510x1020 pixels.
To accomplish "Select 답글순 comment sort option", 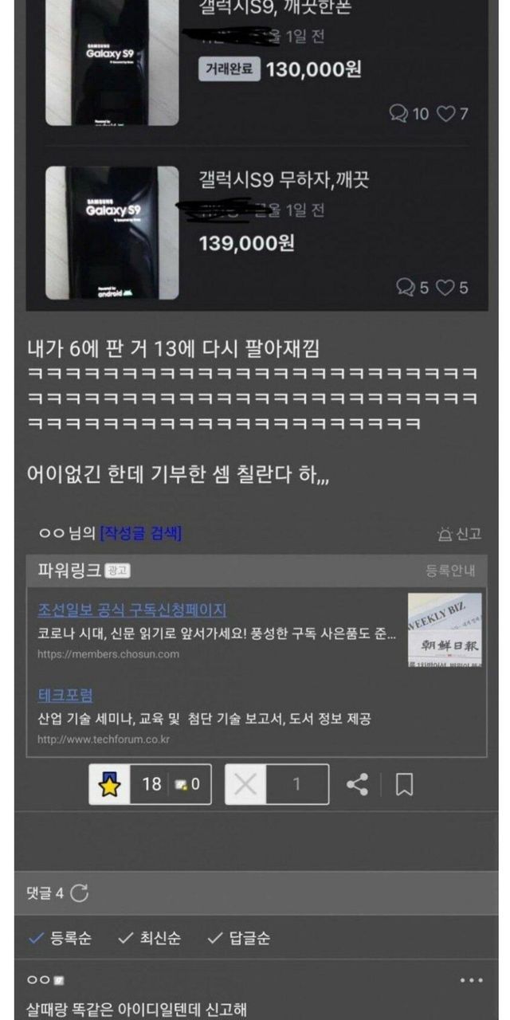I will pos(239,939).
